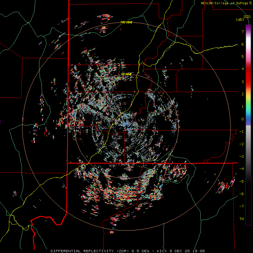Screen dimensions: 253x253
Task: Click the "-7" value on the color scale
Action: pos(241,206)
